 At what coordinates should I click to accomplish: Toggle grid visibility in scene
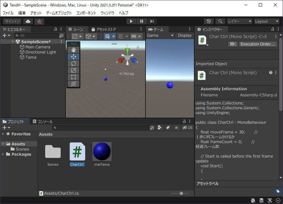(x=107, y=36)
